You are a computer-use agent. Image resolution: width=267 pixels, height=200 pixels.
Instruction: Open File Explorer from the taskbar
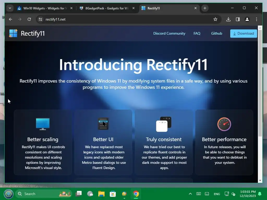tap(101, 194)
